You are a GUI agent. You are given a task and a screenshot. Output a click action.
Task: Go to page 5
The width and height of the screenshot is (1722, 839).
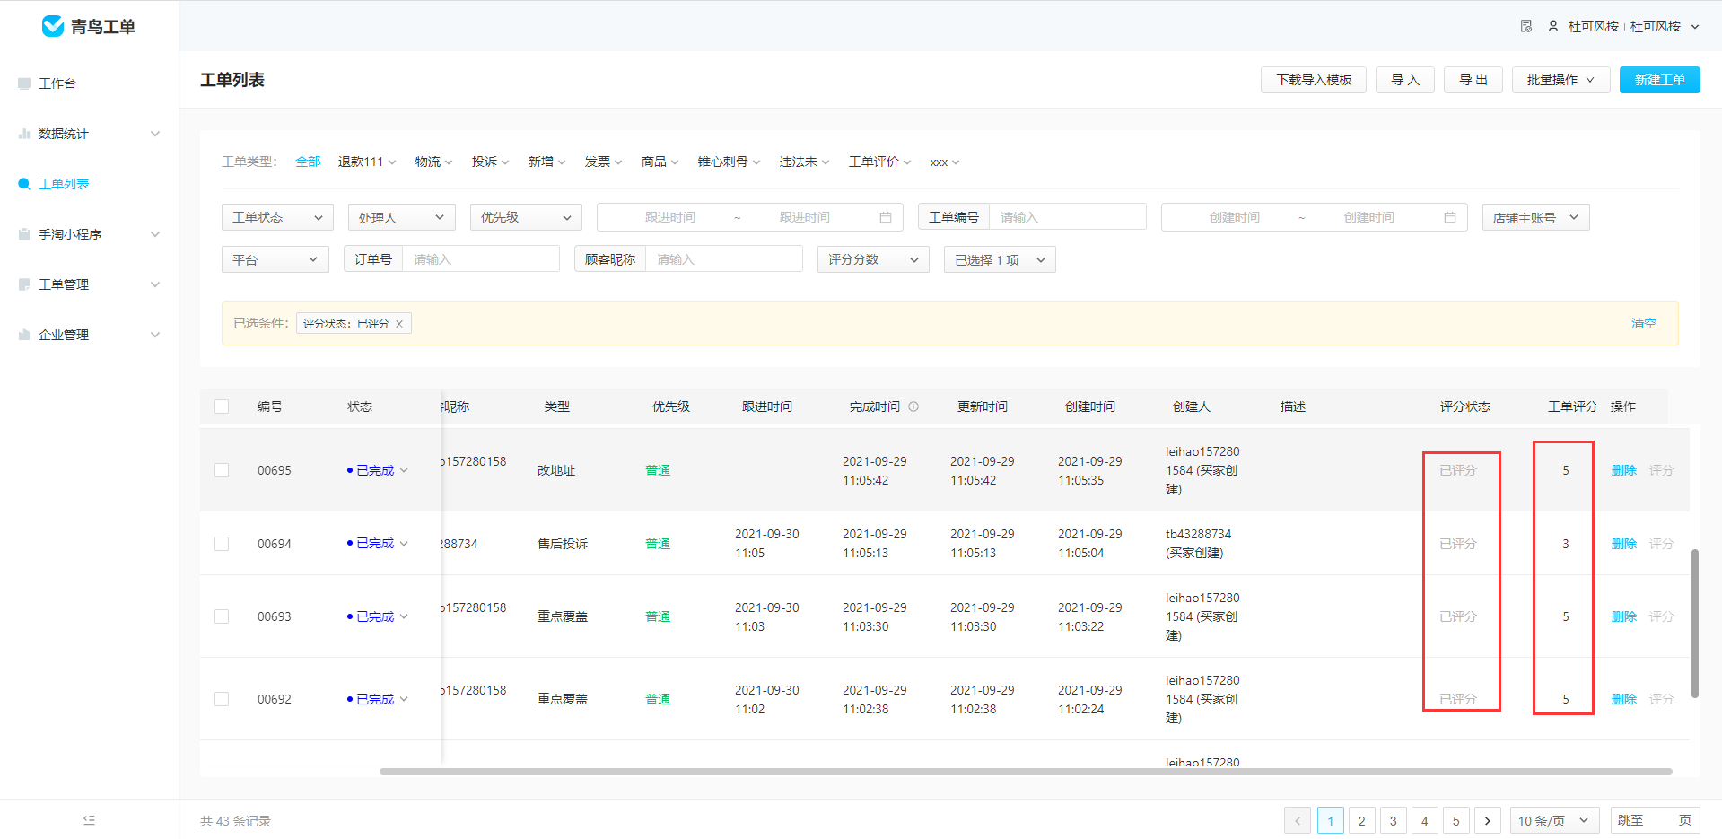1456,820
